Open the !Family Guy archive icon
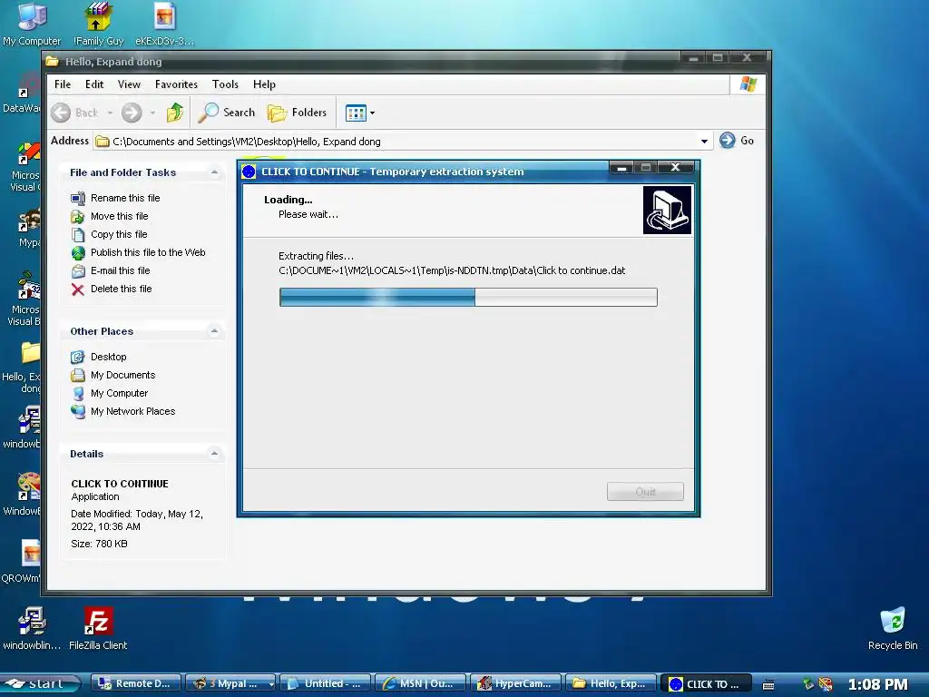 [x=98, y=24]
